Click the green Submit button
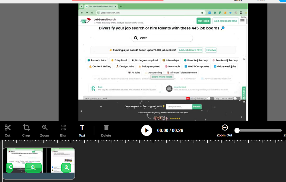 coord(197,107)
